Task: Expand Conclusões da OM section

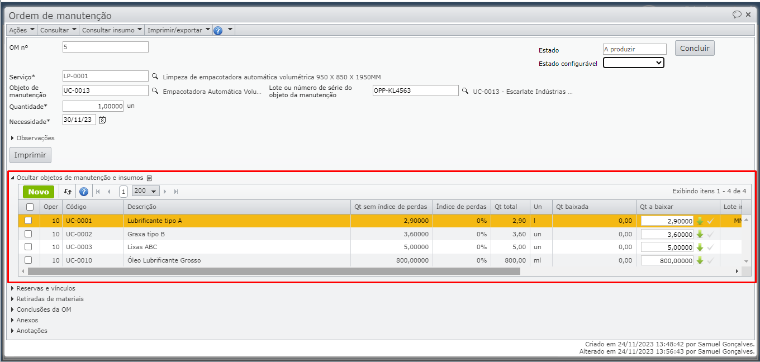Action: click(40, 309)
